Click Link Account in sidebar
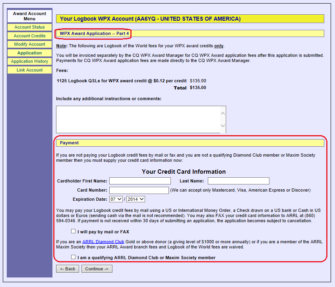Viewport: 335px width, 287px height. [x=29, y=70]
